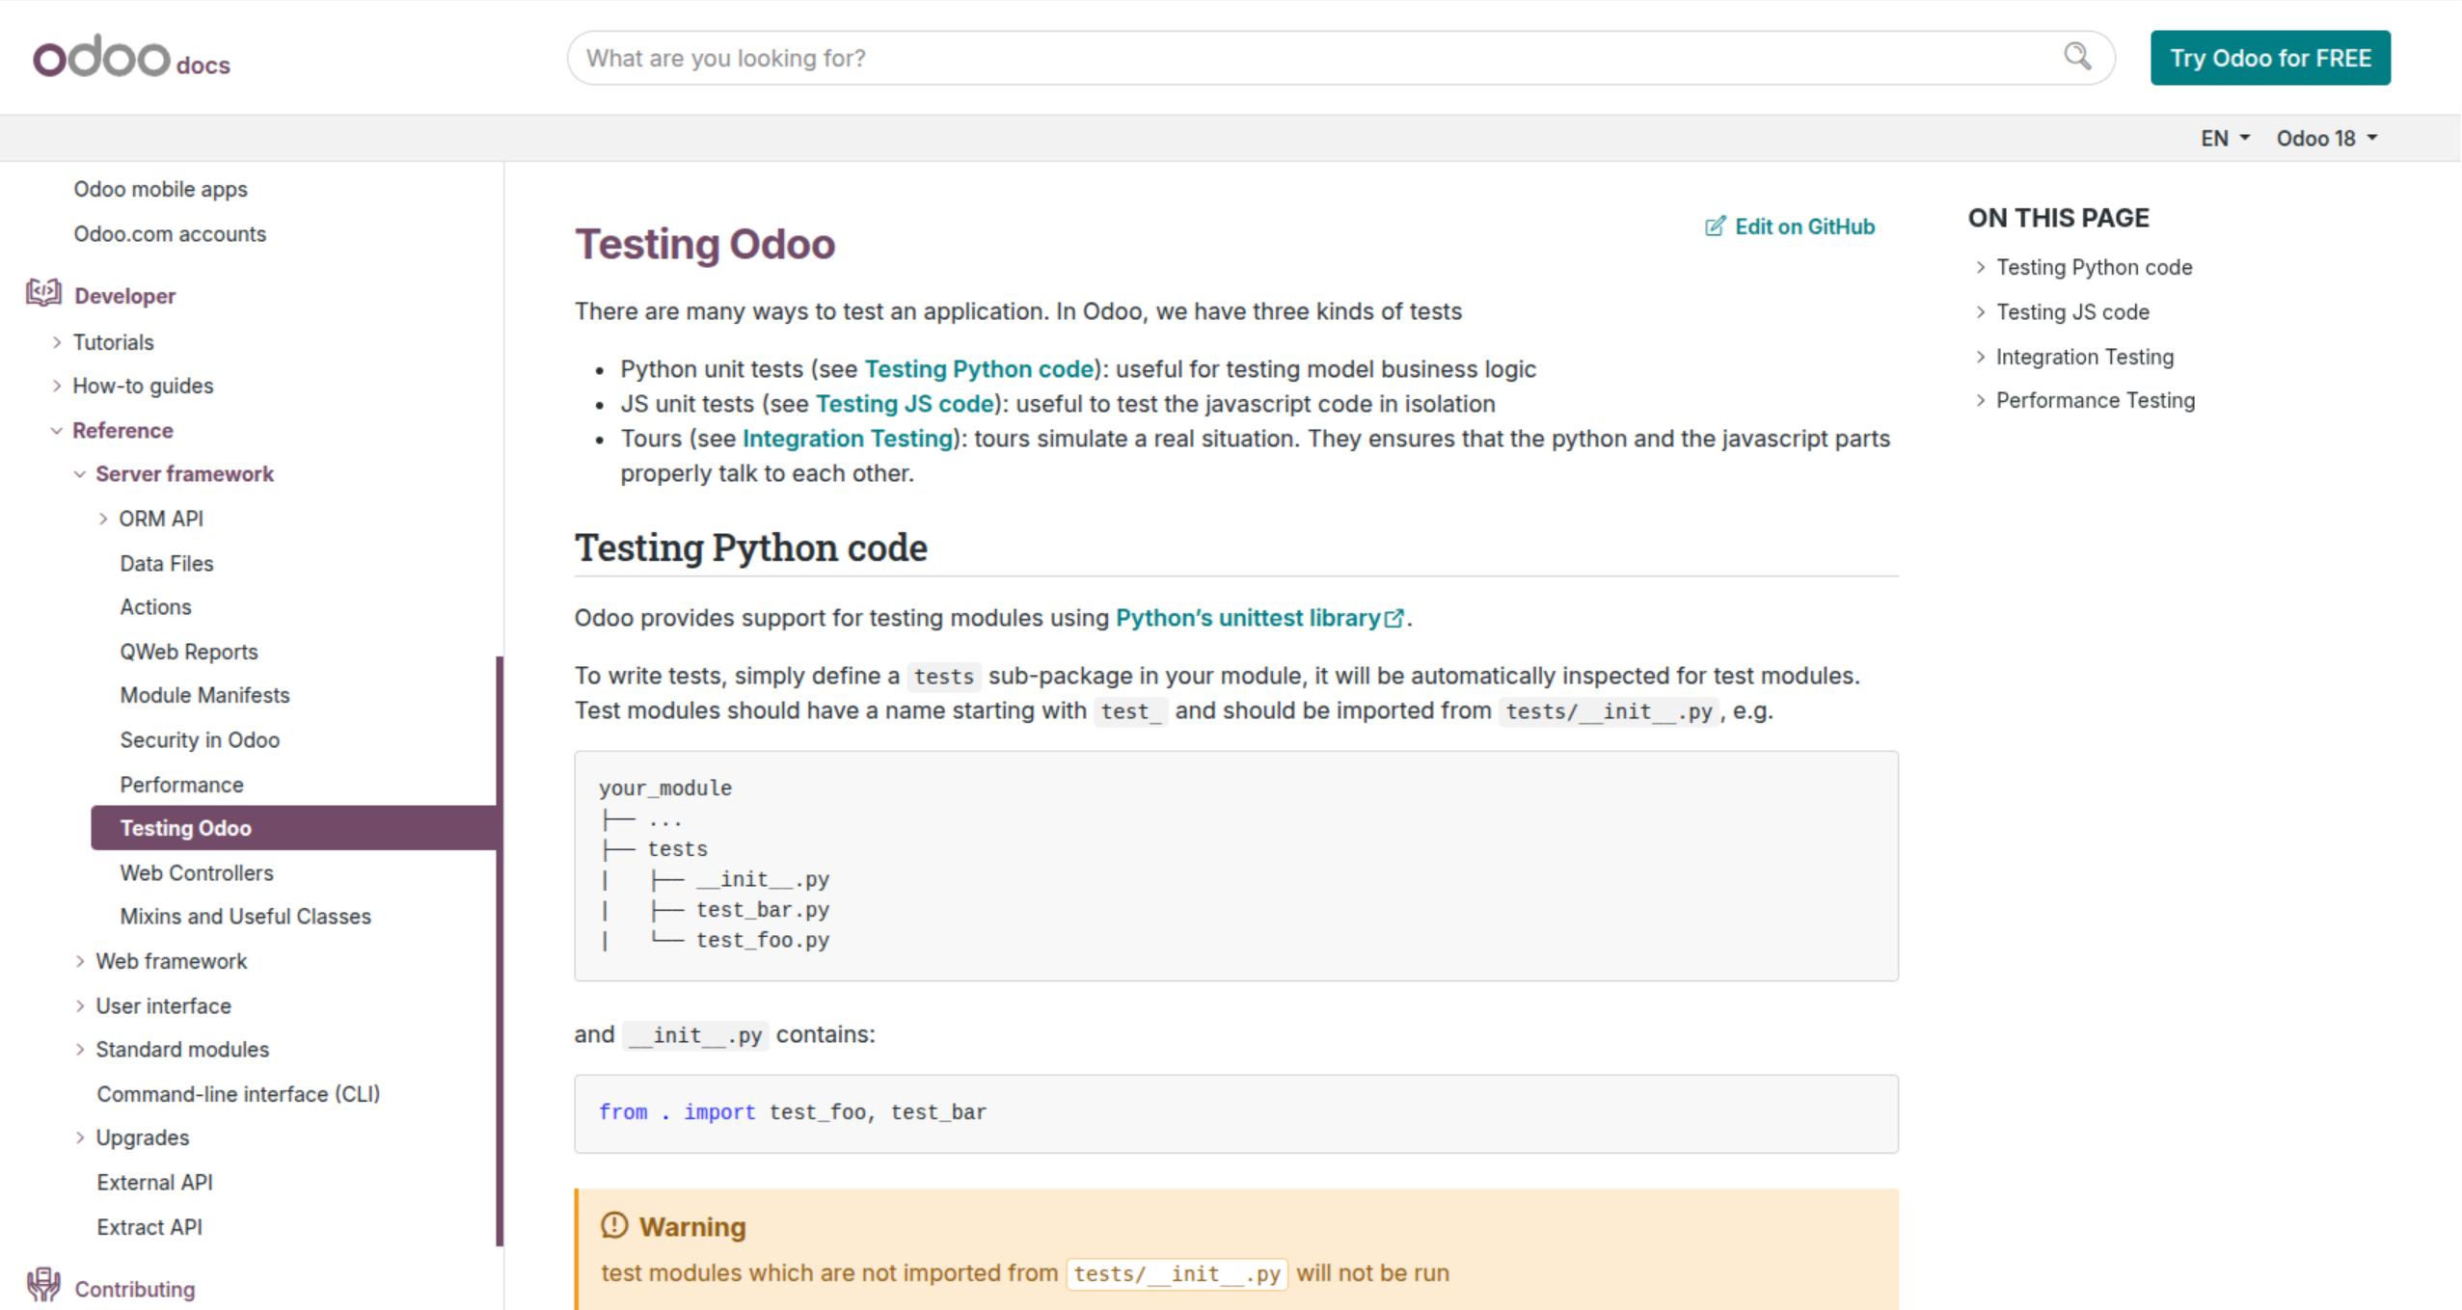
Task: Open Web Controllers page
Action: tap(197, 872)
